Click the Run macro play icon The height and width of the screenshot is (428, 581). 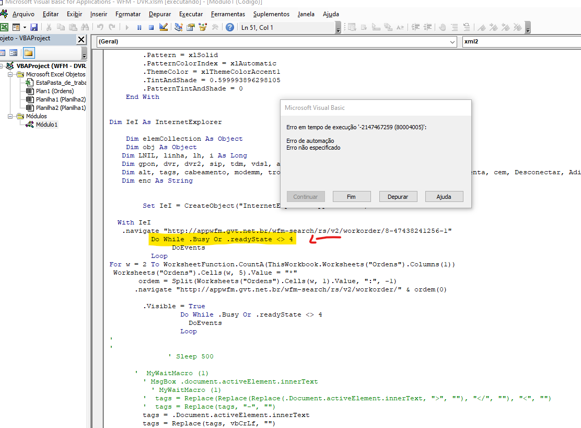click(127, 27)
